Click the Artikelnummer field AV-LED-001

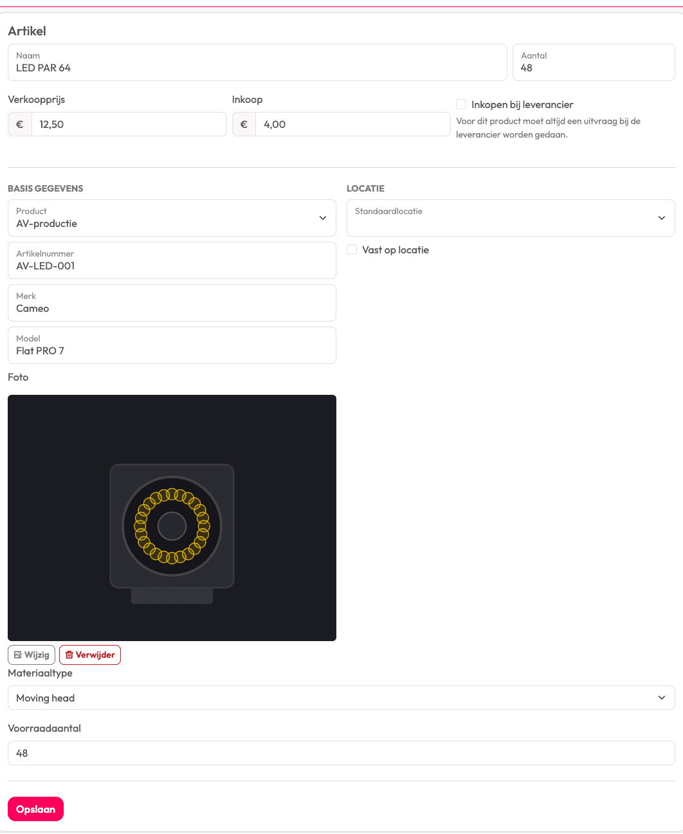pyautogui.click(x=172, y=260)
